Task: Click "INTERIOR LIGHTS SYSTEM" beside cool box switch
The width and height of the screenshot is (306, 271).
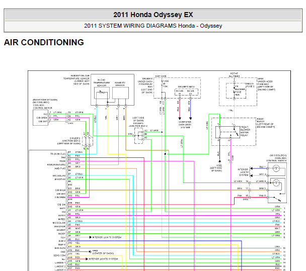Action: [x=243, y=172]
